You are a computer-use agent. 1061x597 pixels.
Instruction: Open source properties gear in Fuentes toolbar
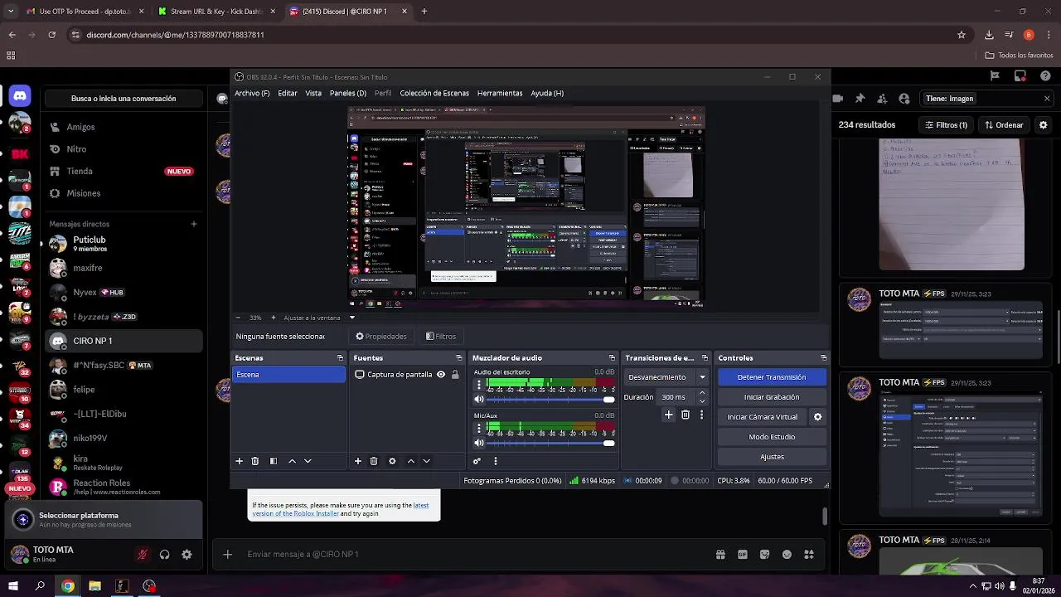coord(392,461)
